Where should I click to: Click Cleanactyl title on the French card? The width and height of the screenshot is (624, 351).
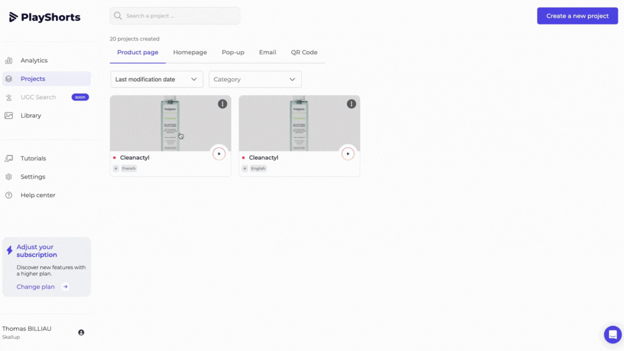pyautogui.click(x=134, y=158)
